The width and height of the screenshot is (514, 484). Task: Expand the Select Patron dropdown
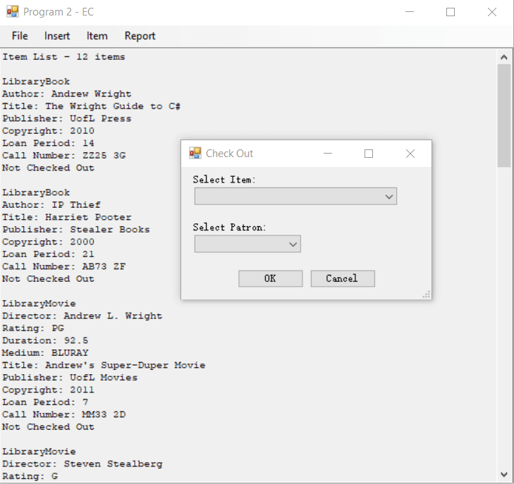pyautogui.click(x=293, y=244)
